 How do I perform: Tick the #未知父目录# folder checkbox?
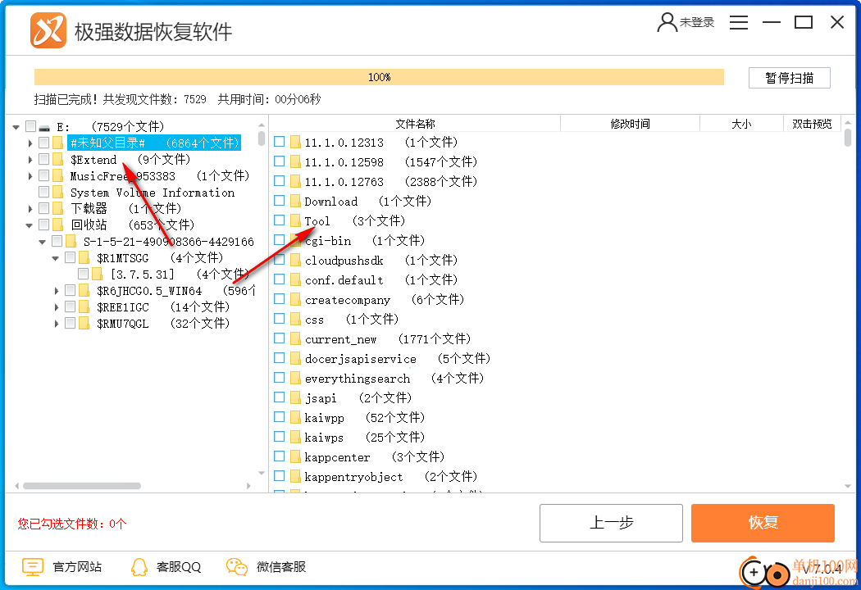click(44, 143)
